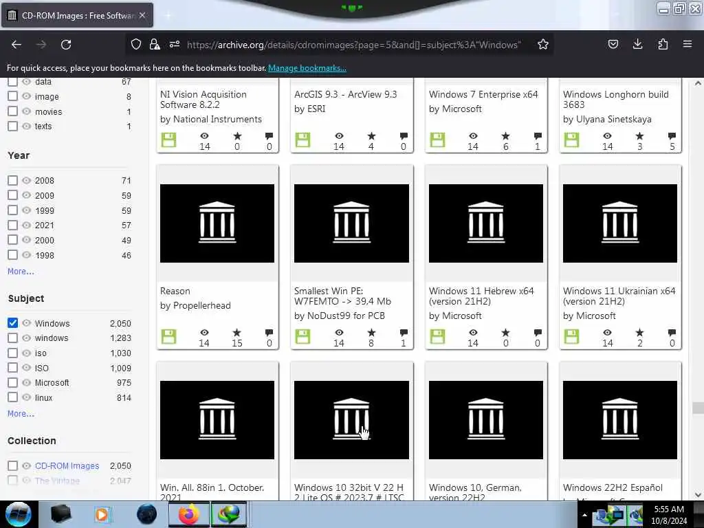Check the movies media type checkbox
Screen dimensions: 704x528
click(x=12, y=111)
